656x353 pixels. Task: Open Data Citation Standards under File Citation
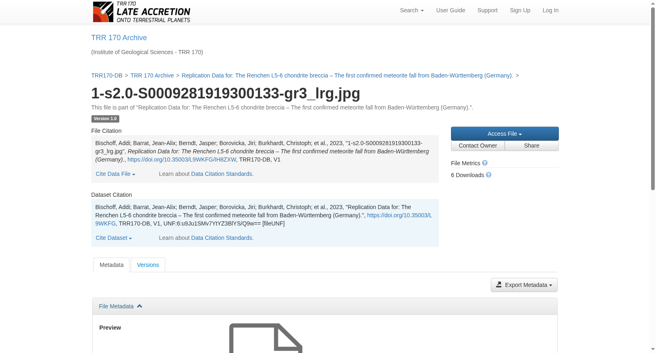coord(221,174)
